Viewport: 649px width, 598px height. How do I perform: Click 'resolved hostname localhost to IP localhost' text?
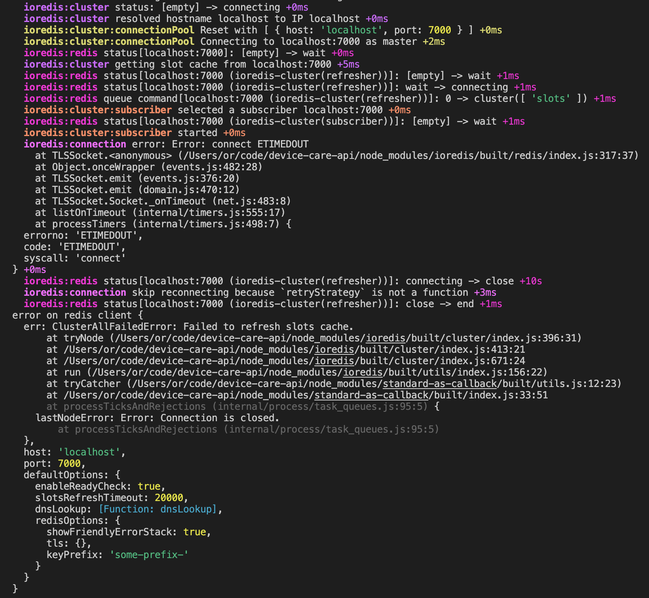coord(237,19)
